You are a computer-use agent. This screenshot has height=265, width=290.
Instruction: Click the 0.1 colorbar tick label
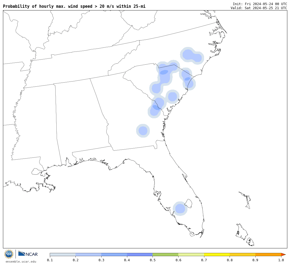pos(50,260)
